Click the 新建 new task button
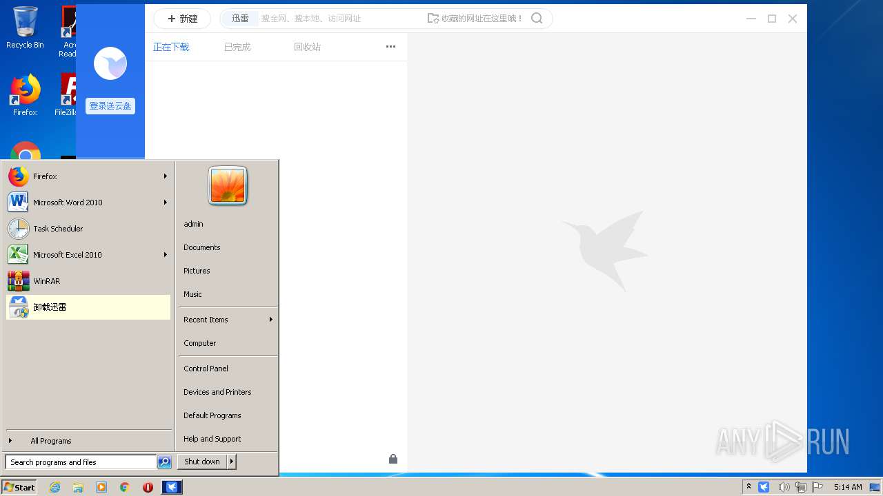This screenshot has height=496, width=883. point(182,19)
